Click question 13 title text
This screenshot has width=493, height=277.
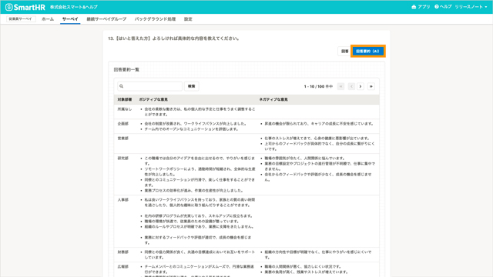[x=174, y=38]
